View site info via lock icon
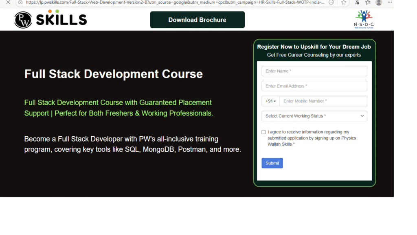The width and height of the screenshot is (417, 235). 20,2
